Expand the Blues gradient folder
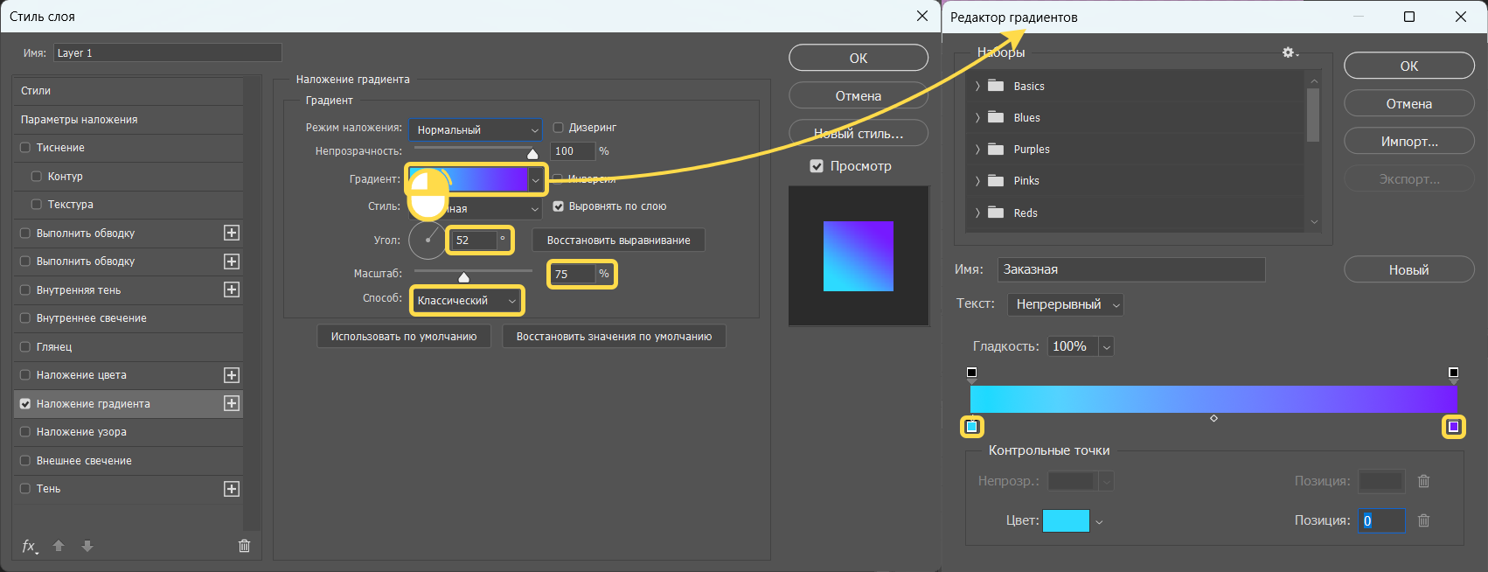This screenshot has width=1488, height=572. pyautogui.click(x=977, y=118)
